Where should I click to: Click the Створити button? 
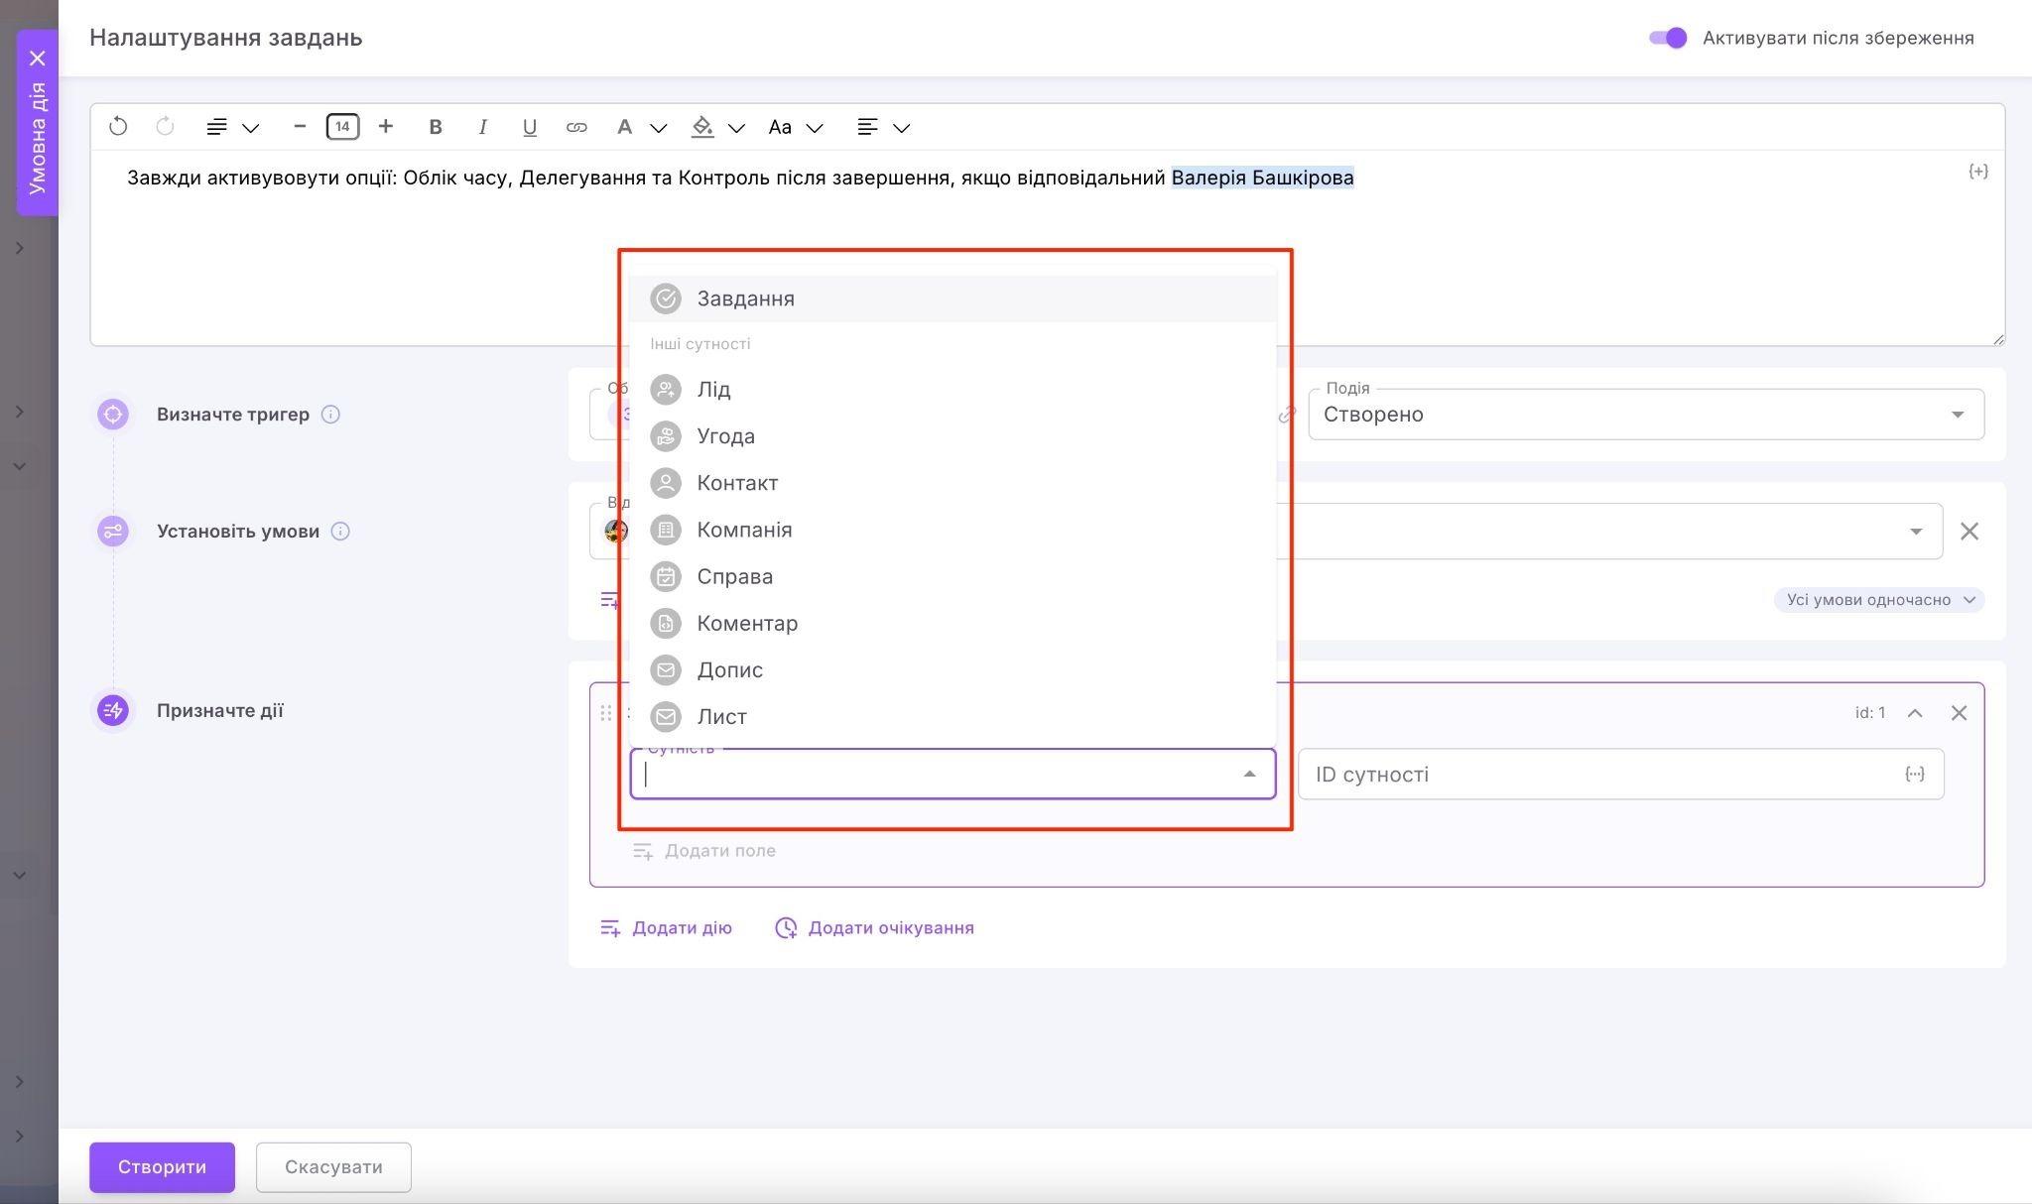coord(162,1167)
